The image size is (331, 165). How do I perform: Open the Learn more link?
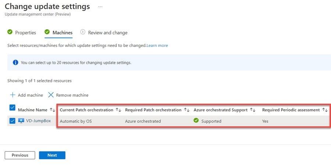click(x=157, y=45)
